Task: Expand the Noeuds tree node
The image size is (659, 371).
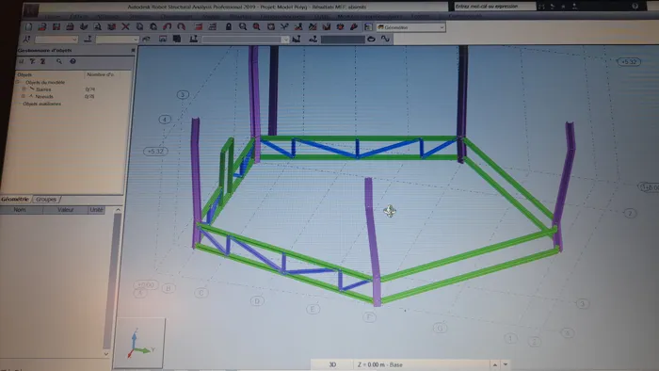Action: pos(24,96)
